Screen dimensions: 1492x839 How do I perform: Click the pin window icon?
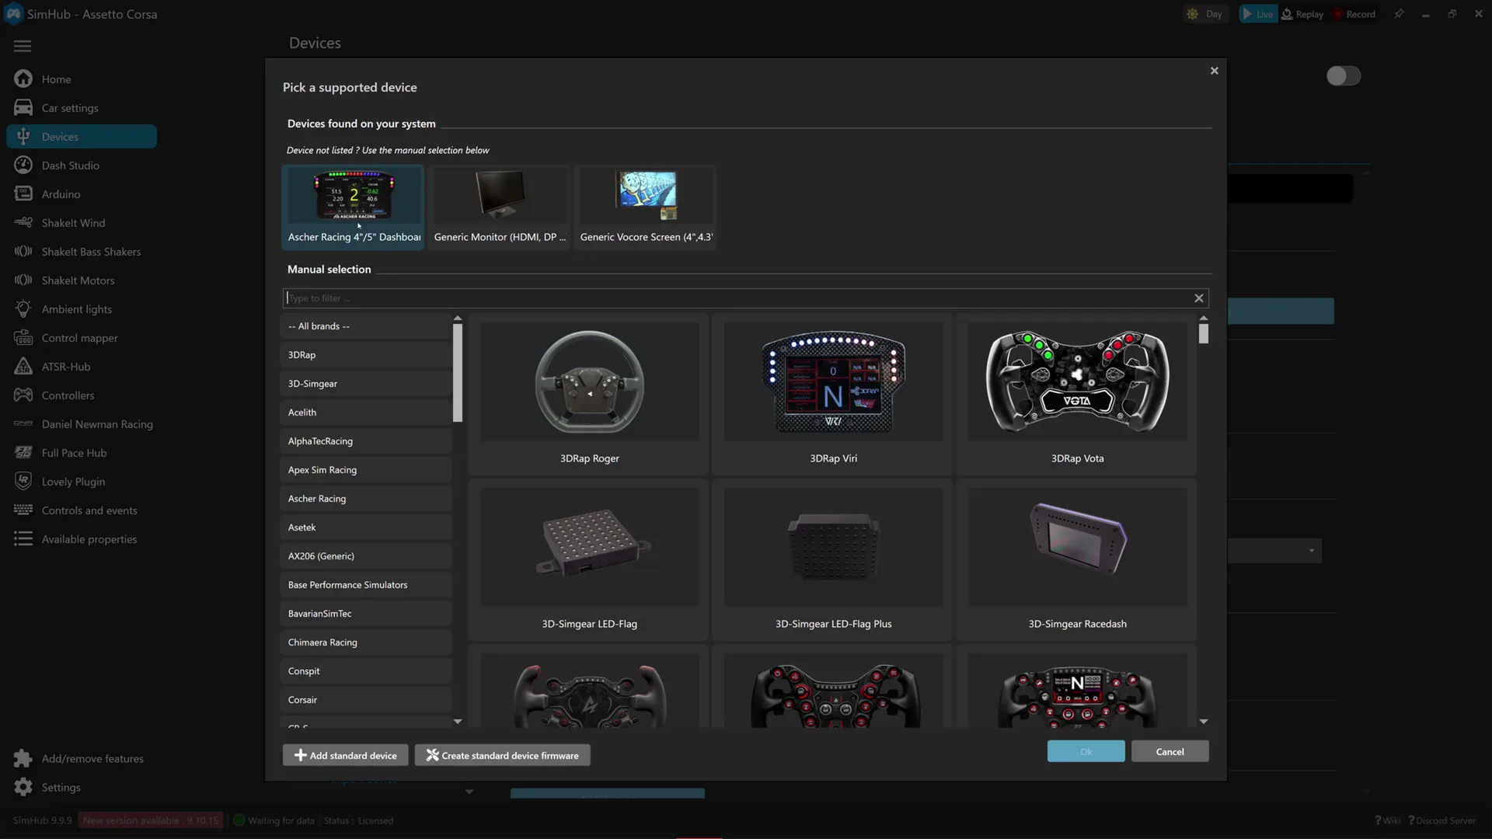tap(1399, 14)
